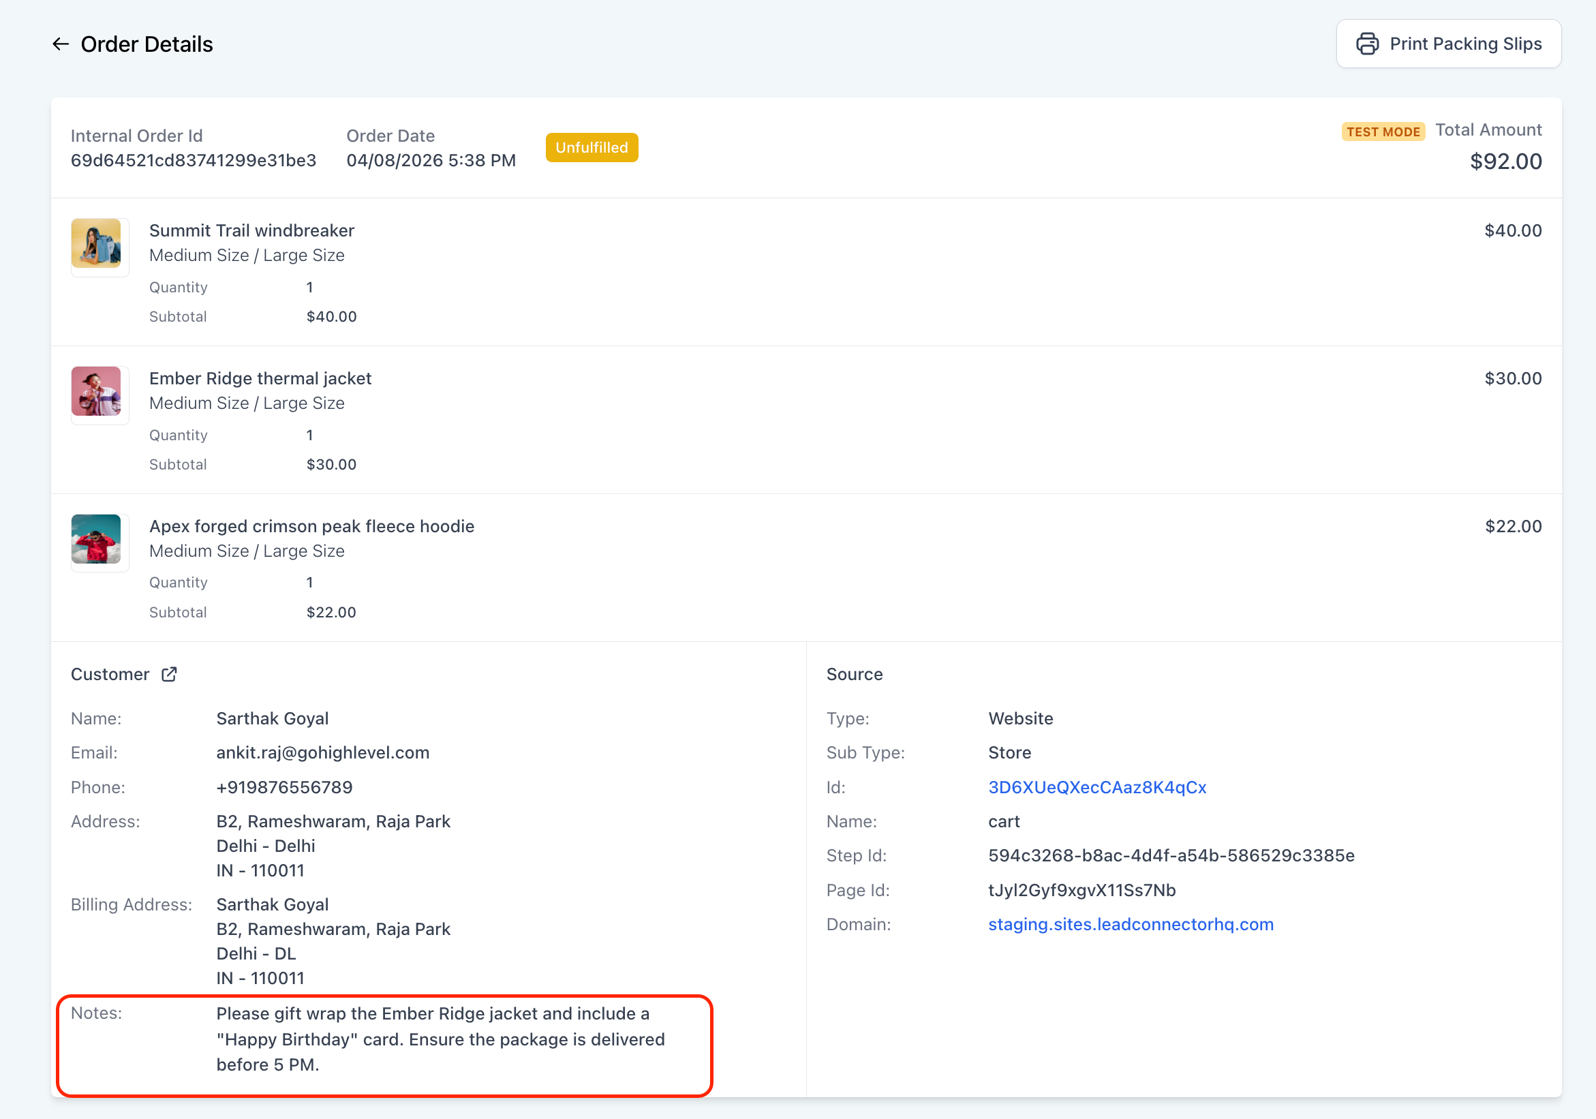Click the phone number +919876556789
The image size is (1596, 1119).
click(x=284, y=786)
